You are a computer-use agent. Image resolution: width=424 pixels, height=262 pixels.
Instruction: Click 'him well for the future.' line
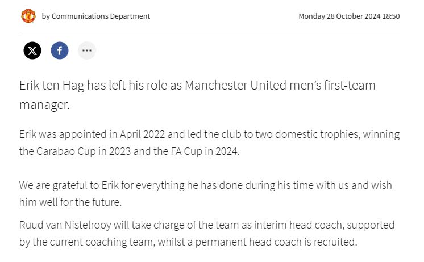point(70,202)
